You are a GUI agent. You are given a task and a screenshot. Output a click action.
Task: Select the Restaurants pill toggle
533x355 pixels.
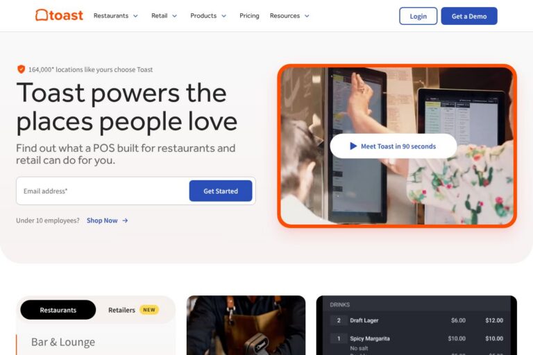coord(58,310)
